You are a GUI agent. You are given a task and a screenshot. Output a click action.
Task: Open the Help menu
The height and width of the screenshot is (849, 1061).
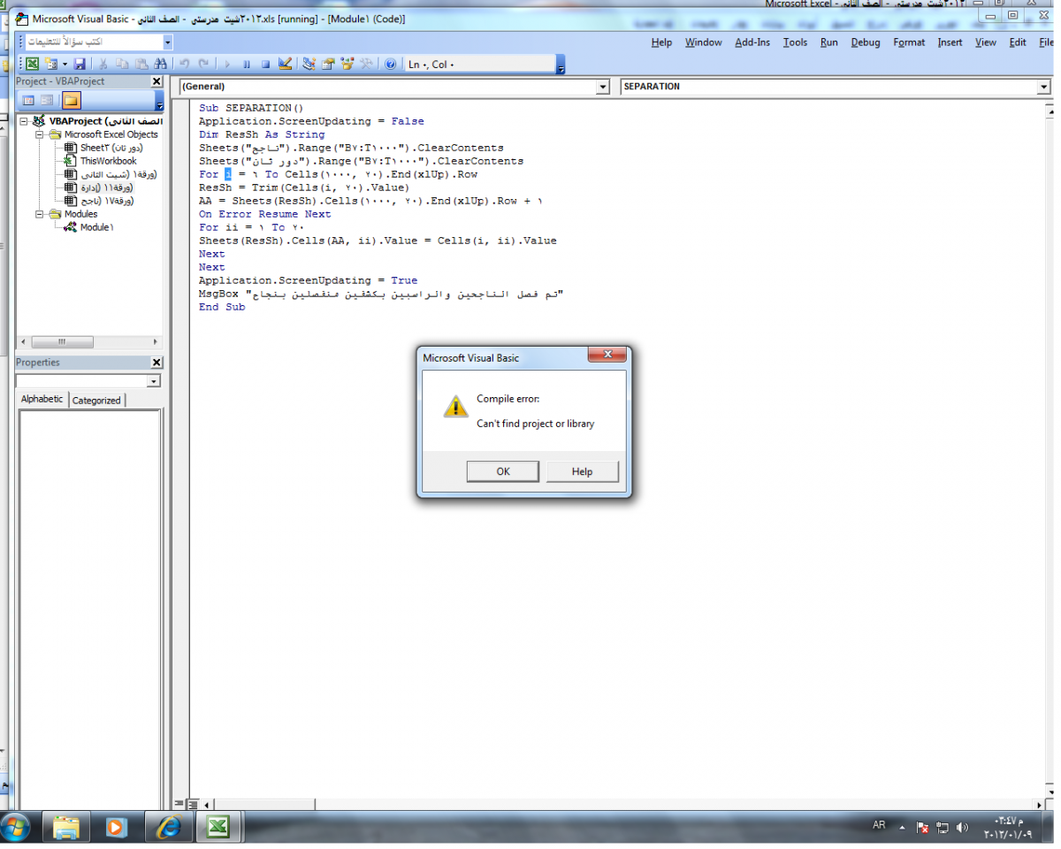[661, 42]
